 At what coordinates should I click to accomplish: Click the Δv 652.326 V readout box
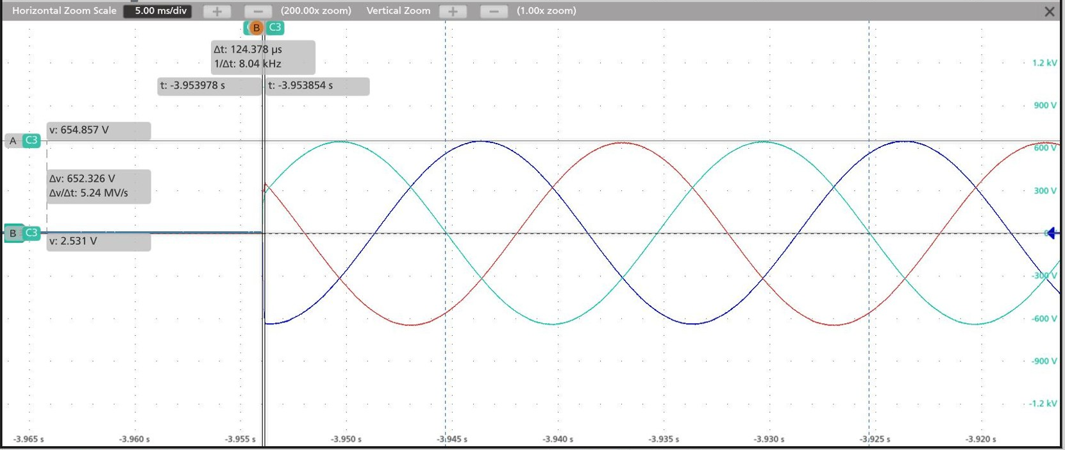tap(99, 186)
